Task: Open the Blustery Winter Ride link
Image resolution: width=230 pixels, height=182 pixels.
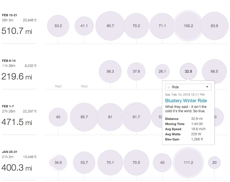Action: pos(186,101)
